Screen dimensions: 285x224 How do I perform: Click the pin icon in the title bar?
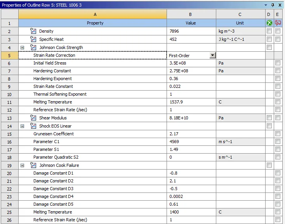click(273, 5)
